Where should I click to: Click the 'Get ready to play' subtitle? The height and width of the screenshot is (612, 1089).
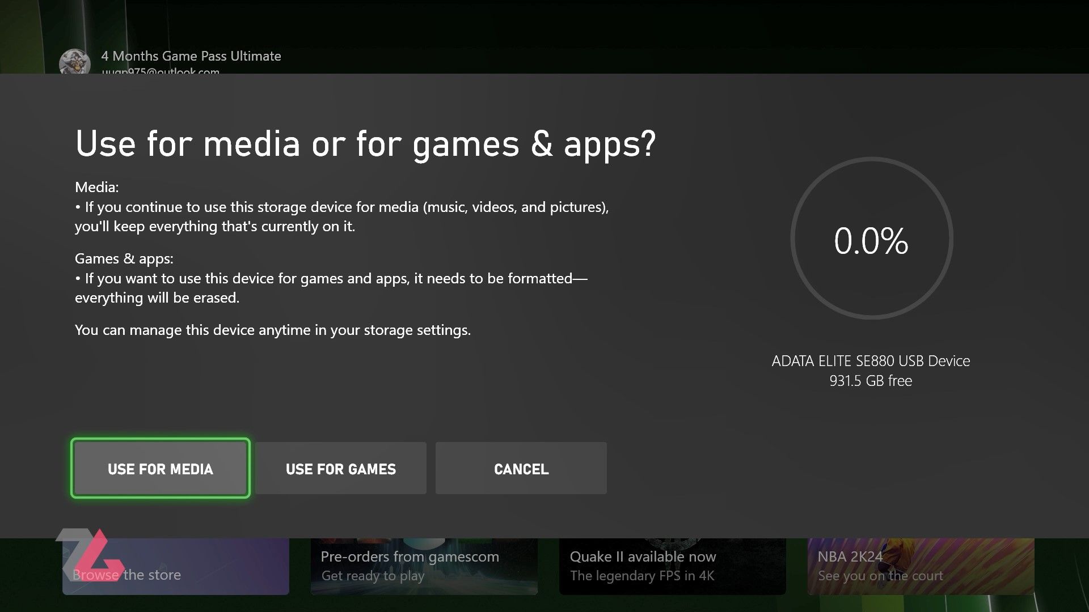point(373,576)
